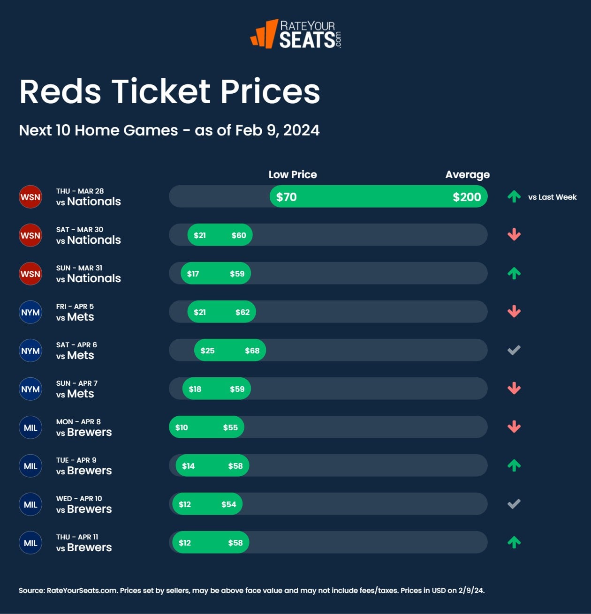The image size is (591, 614).
Task: Click the Sat Apr 6 vs Mets label
Action: coord(76,351)
